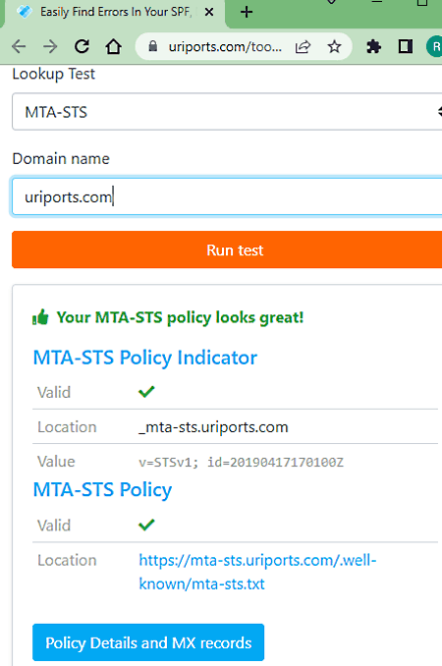Screen dimensions: 442x666
Task: Go back to the previous page
Action: point(19,46)
